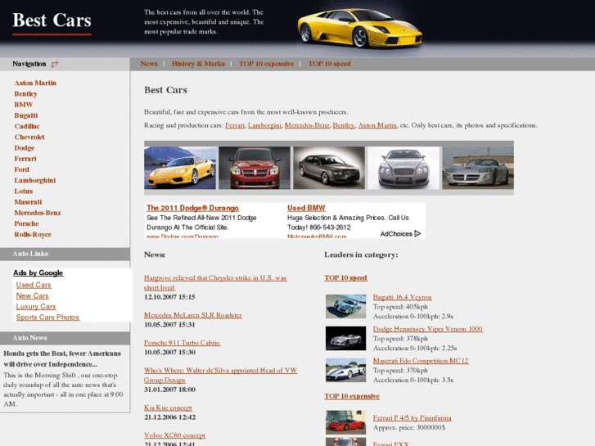Open Mercedes McLaren SLR Roadster news
Viewport: 595px width, 446px height.
(193, 315)
